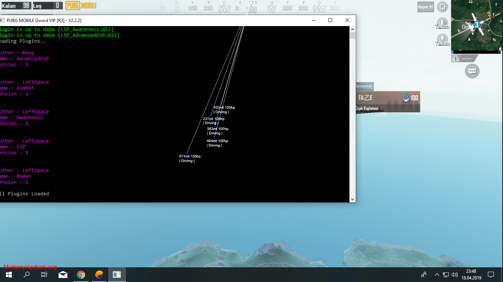The height and width of the screenshot is (282, 503).
Task: Open the Action Center notification icon
Action: coord(491,275)
